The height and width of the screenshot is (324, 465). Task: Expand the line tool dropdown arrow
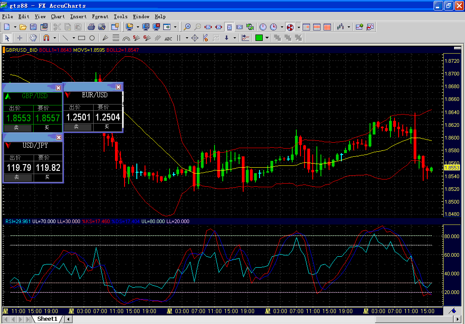74,38
